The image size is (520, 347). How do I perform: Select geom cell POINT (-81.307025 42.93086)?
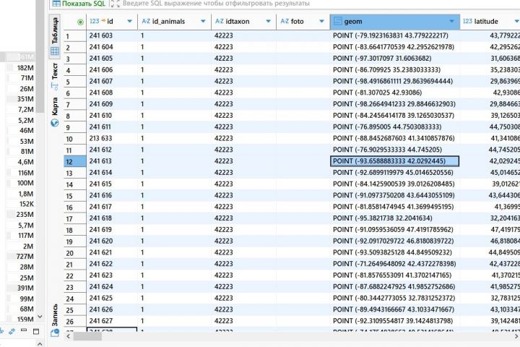pos(395,93)
